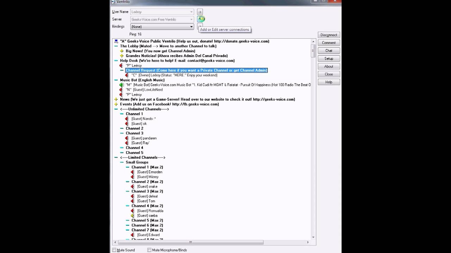Click speaker icon beside [Guest] defeat
This screenshot has width=451, height=253.
133,196
